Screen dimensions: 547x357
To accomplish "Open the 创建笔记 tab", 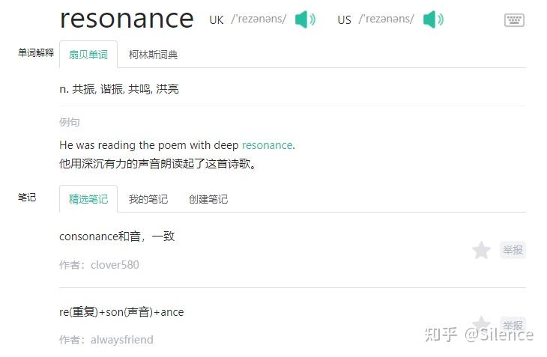I will (208, 199).
